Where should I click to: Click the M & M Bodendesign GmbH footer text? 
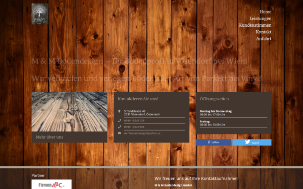tap(173, 185)
